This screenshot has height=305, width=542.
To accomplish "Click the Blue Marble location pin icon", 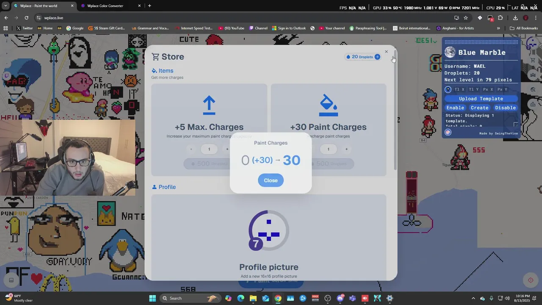I will coord(448,89).
